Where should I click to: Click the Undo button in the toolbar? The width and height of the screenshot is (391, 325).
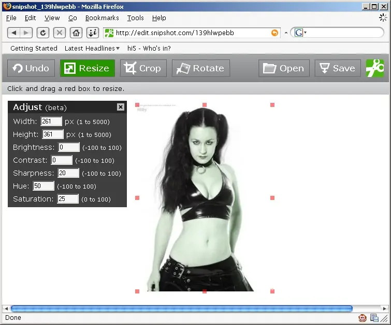click(31, 68)
